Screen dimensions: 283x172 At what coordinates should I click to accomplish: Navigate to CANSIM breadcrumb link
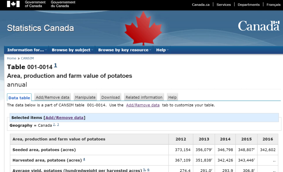pyautogui.click(x=27, y=58)
